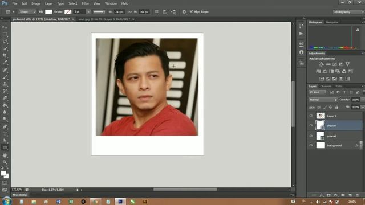Select the Pen tool
Viewport: 365px width, 205px height.
click(x=5, y=126)
